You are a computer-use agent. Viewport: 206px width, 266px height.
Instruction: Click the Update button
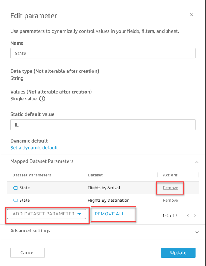pos(178,253)
